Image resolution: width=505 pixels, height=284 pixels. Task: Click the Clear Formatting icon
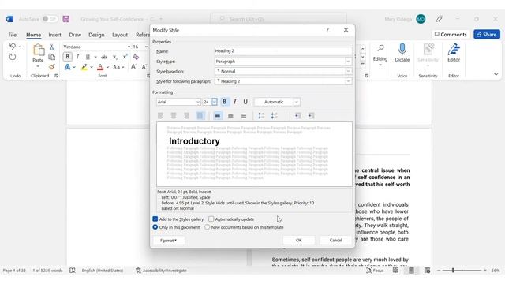(x=136, y=57)
